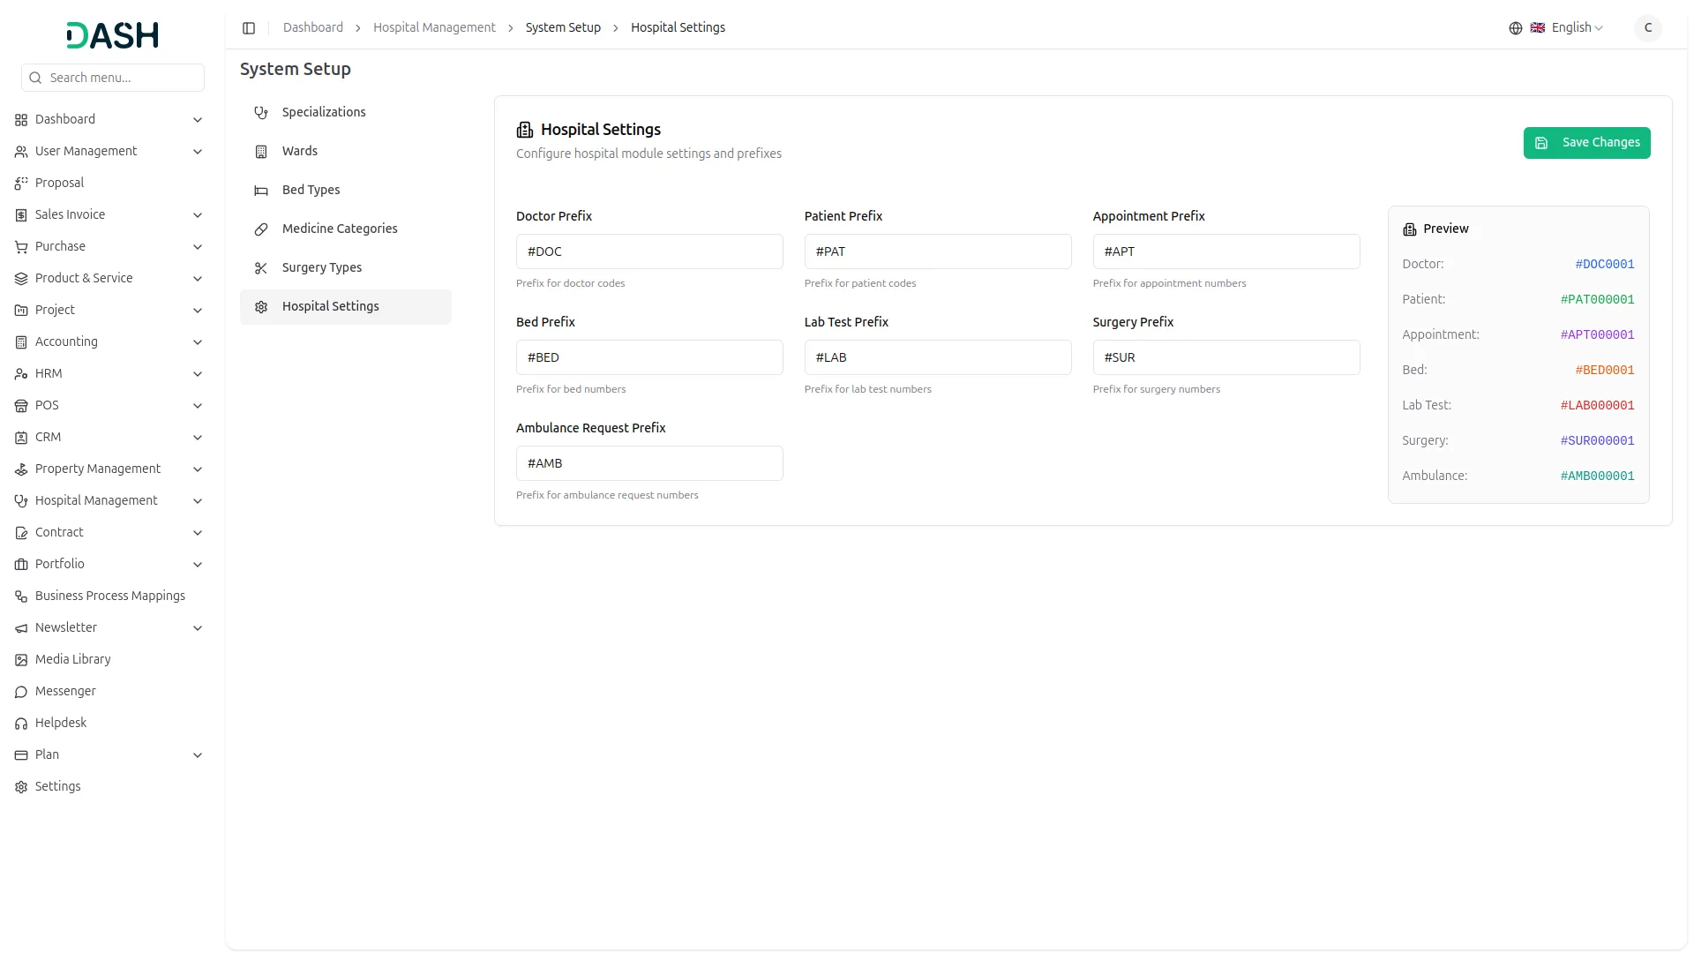1694x953 pixels.
Task: Focus the Ambulance Request Prefix field
Action: pos(648,463)
